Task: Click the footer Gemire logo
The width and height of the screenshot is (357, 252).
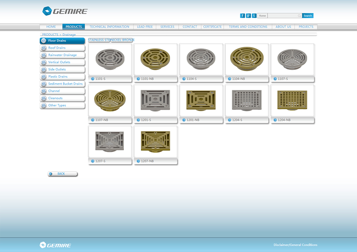Action: point(55,245)
